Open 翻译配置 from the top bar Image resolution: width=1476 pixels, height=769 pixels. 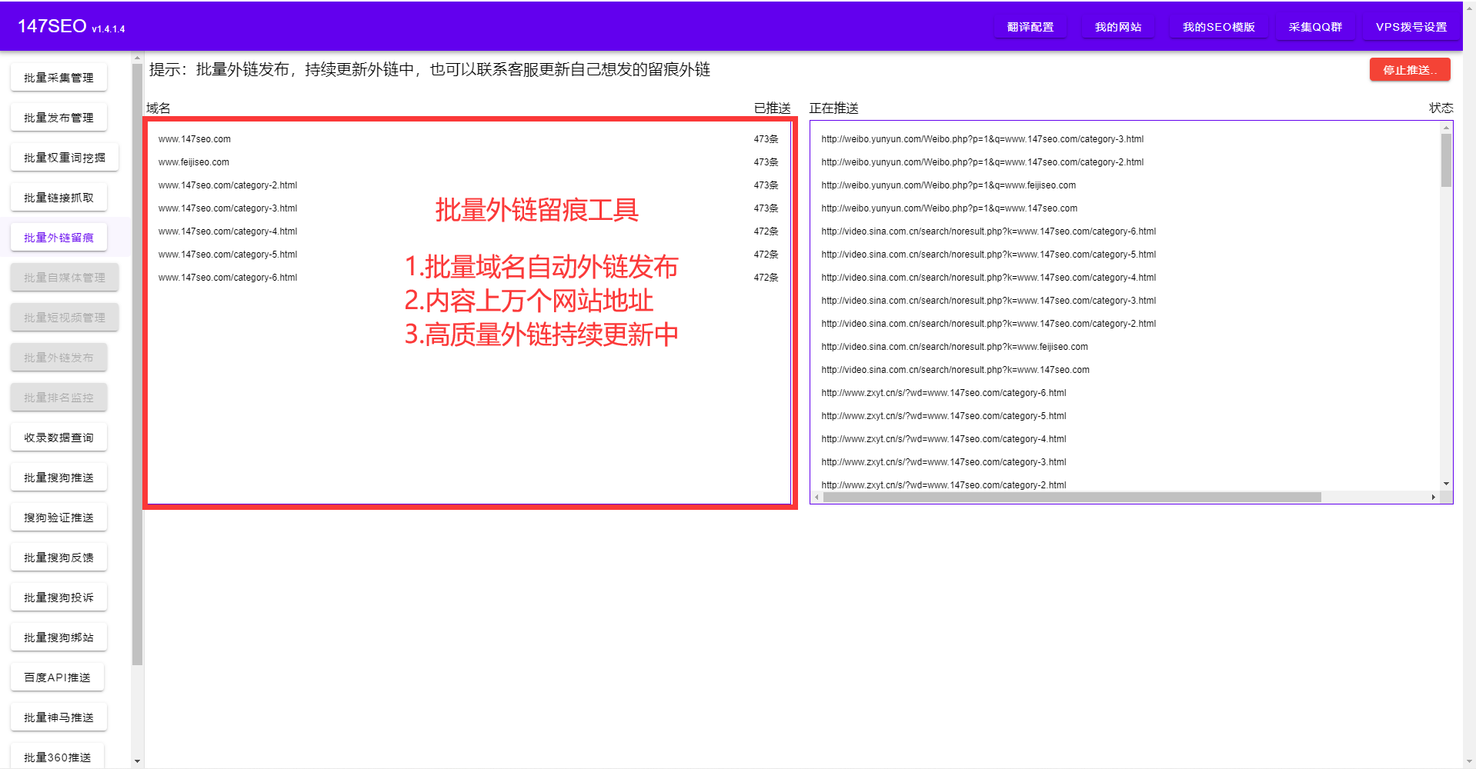[x=1030, y=25]
